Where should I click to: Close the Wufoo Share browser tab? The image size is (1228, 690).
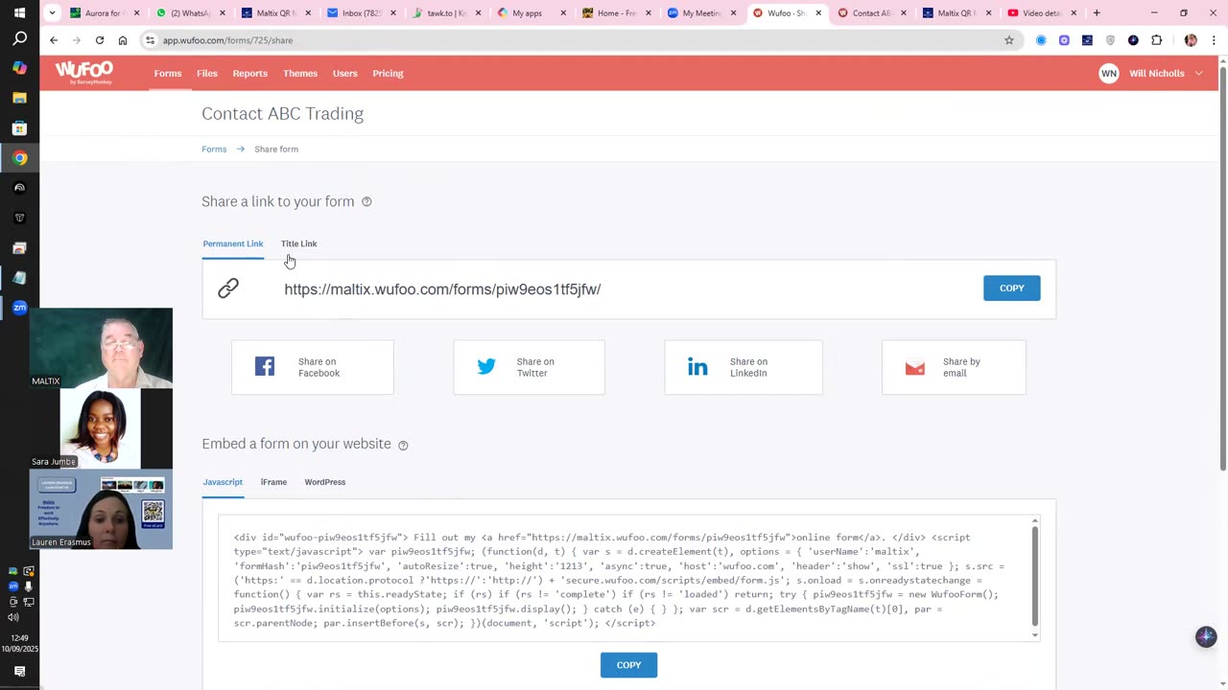818,13
